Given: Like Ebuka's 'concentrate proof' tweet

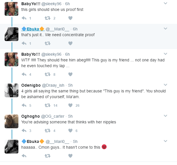Looking at the screenshot, I should [x=70, y=43].
